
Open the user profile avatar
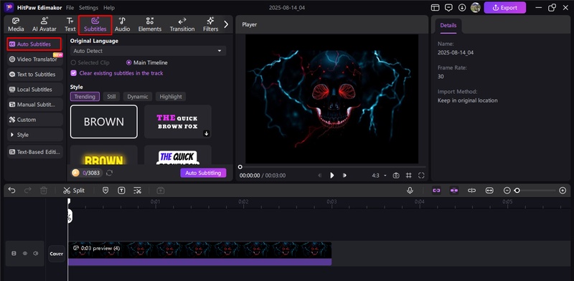click(x=475, y=8)
